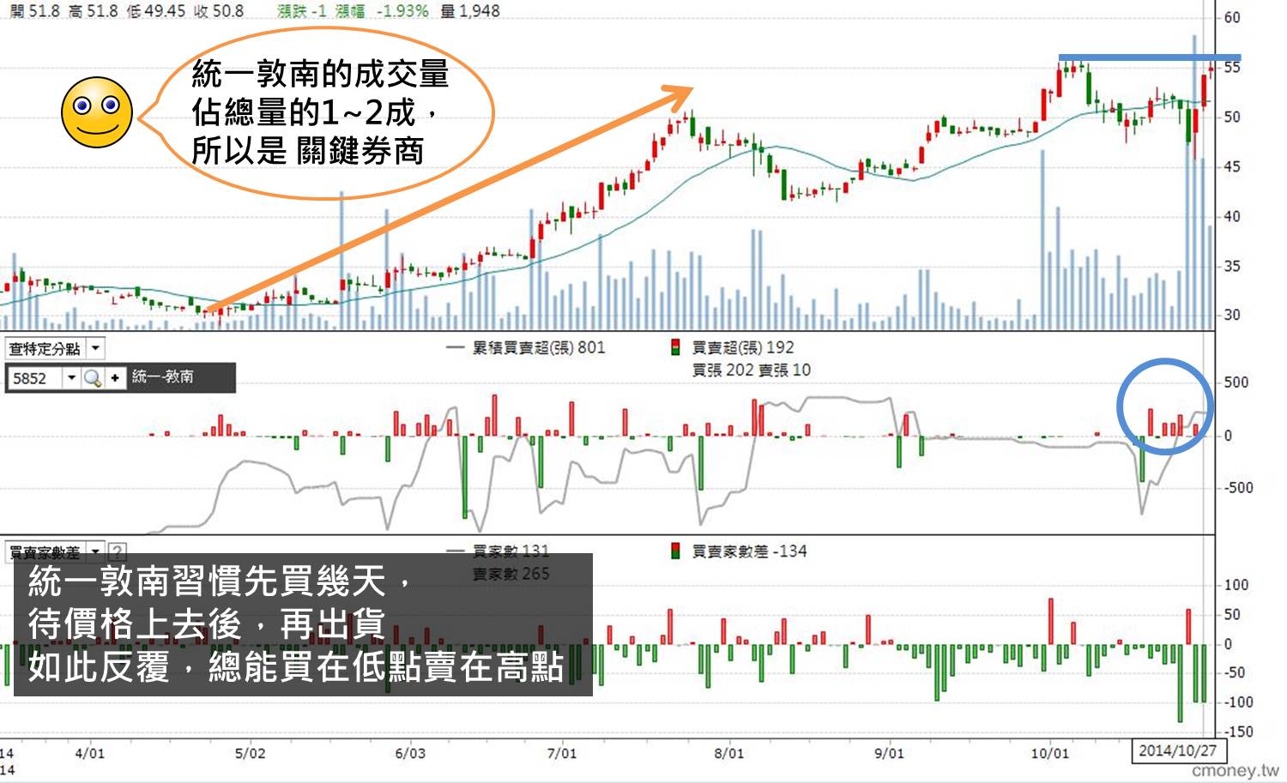Expand the 買賣家數差 indicator dropdown

tap(95, 551)
